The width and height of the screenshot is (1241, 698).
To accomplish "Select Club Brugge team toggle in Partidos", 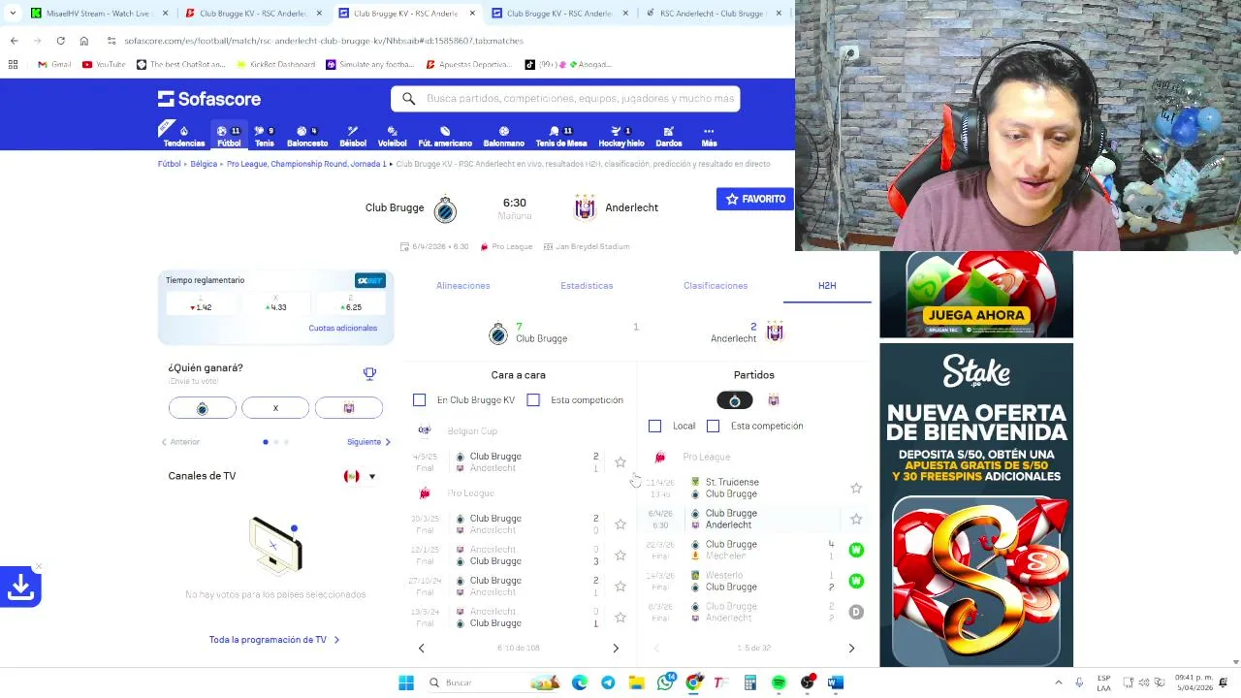I will tap(735, 400).
